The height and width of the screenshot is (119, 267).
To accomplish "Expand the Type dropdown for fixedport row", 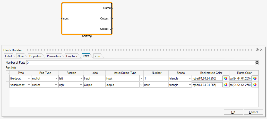I will [29, 78].
